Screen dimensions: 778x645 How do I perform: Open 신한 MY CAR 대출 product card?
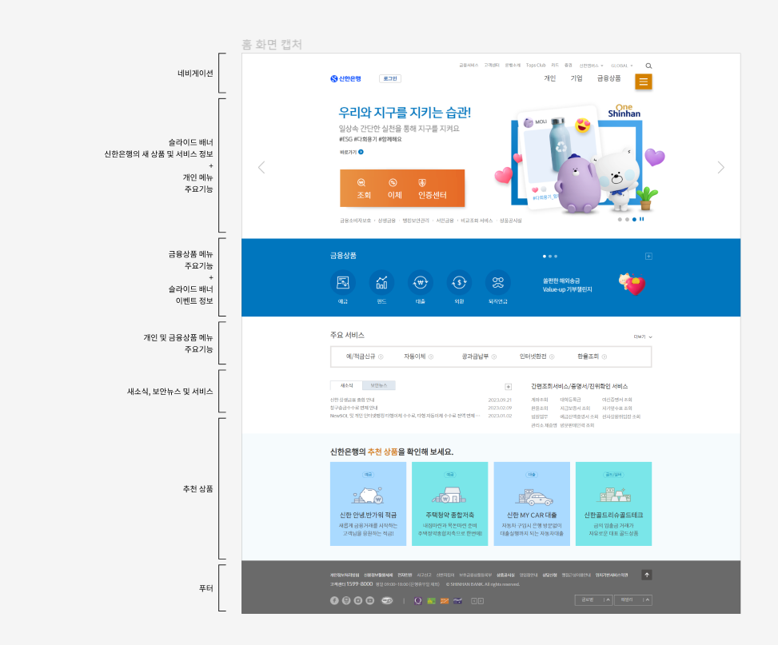click(x=532, y=504)
